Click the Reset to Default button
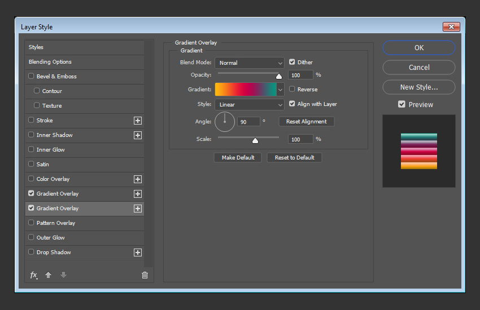The height and width of the screenshot is (310, 480). click(294, 158)
